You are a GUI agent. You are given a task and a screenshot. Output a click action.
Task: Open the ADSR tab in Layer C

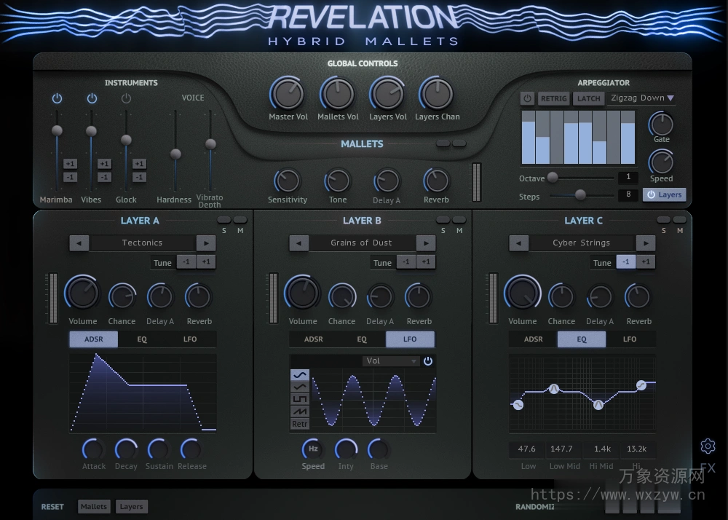(x=533, y=339)
